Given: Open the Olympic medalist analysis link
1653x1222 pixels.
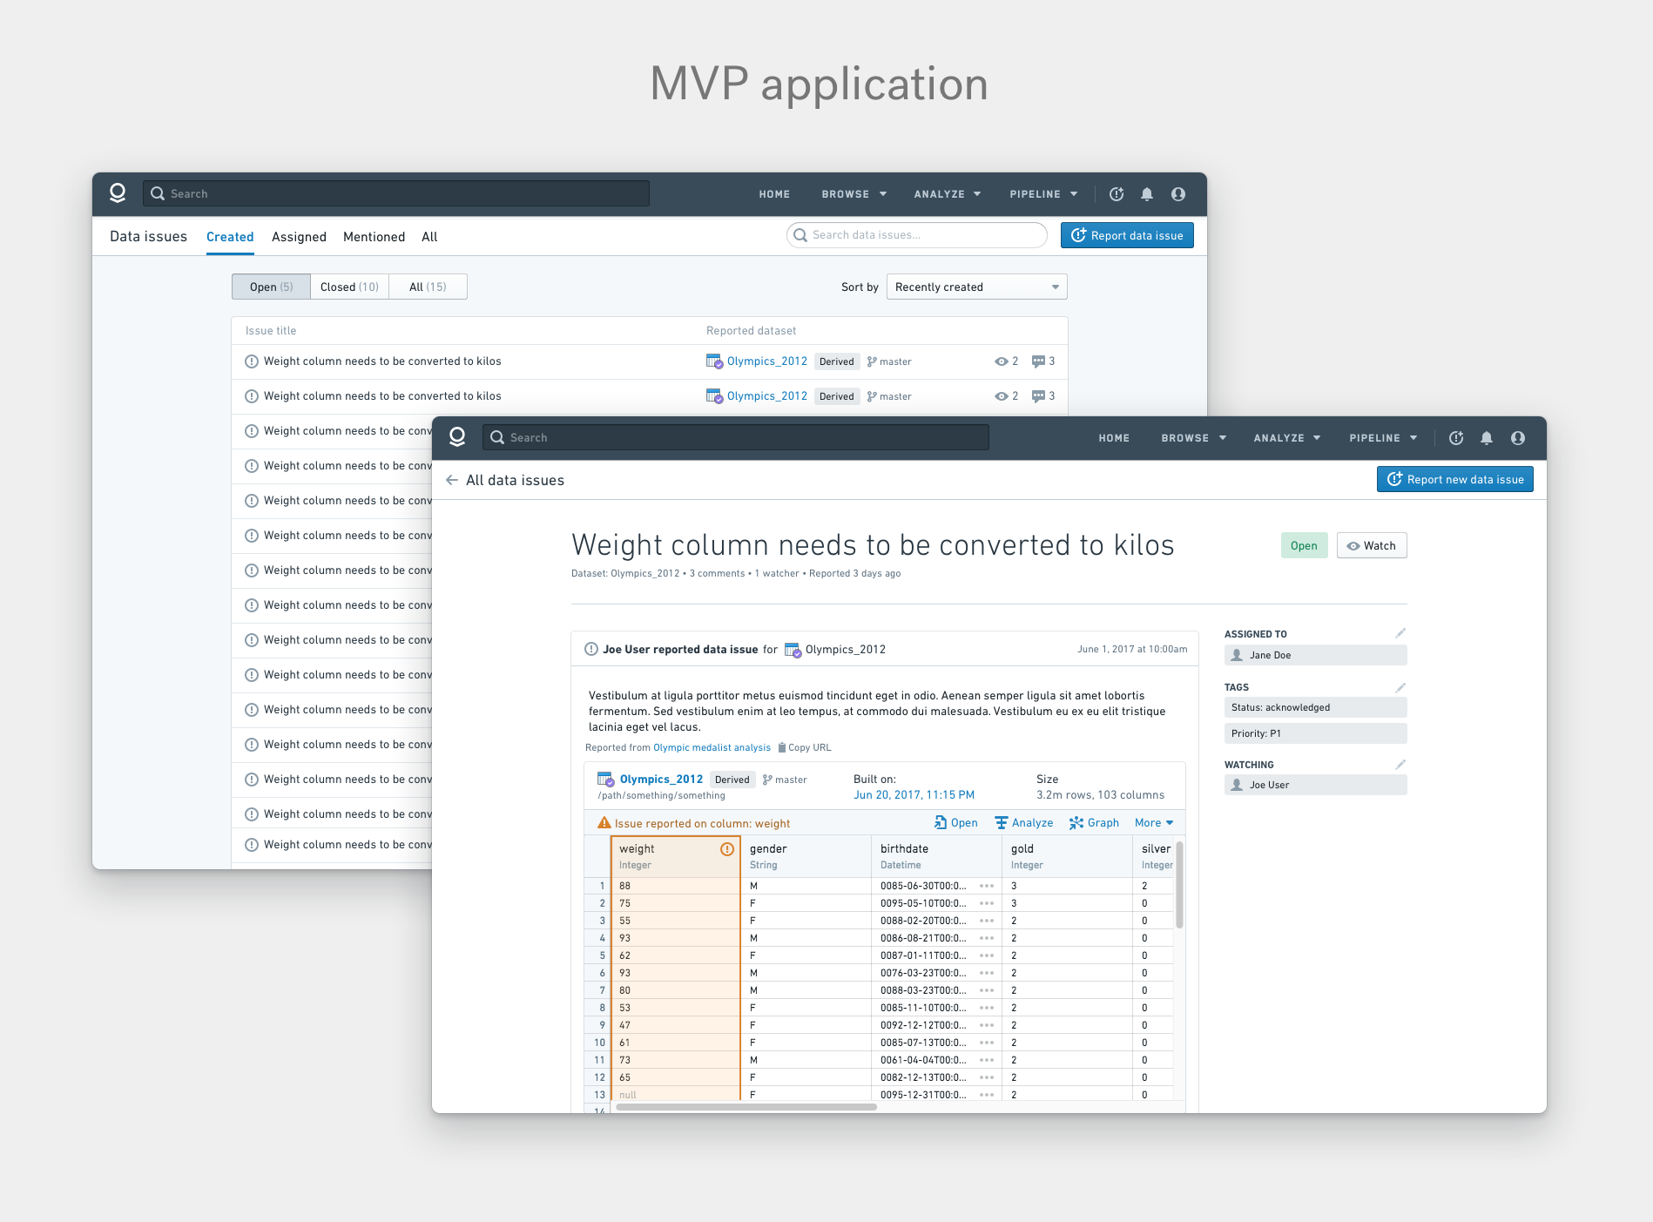Looking at the screenshot, I should coord(712,747).
